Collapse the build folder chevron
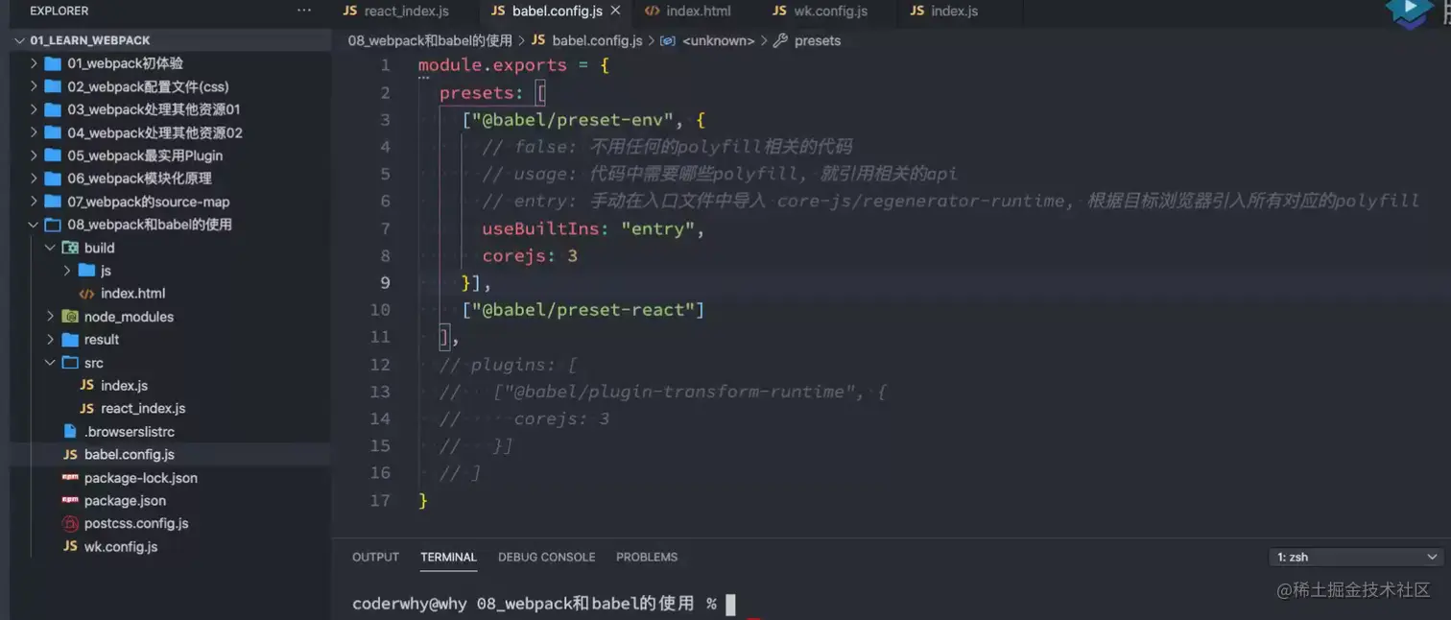Screen dimensions: 1451x620 [50, 248]
